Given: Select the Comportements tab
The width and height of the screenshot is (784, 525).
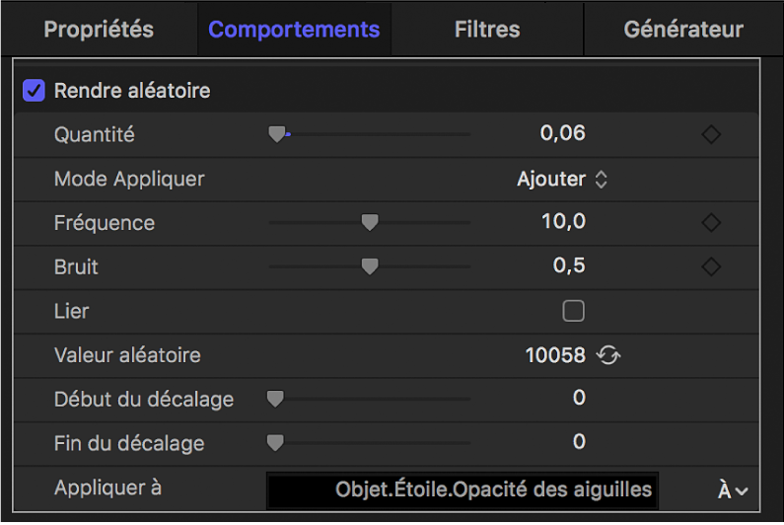Looking at the screenshot, I should (294, 30).
